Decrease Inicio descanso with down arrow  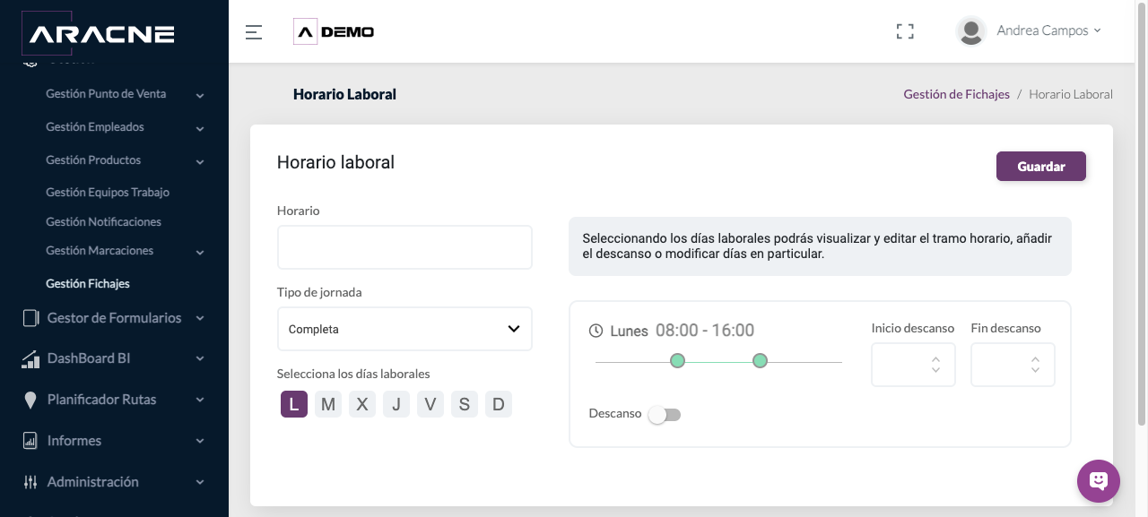936,370
